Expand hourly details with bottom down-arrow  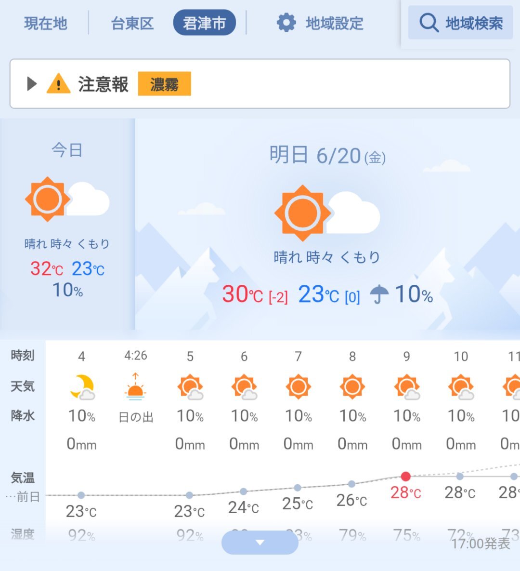(260, 543)
